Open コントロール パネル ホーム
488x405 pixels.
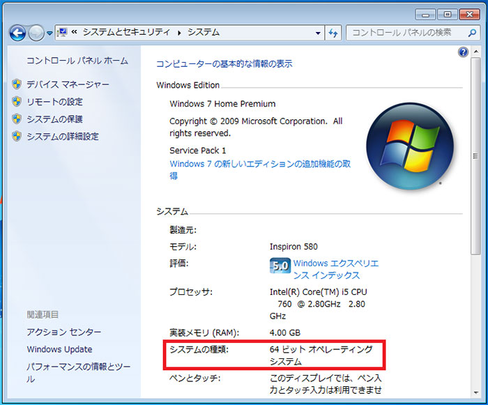77,61
